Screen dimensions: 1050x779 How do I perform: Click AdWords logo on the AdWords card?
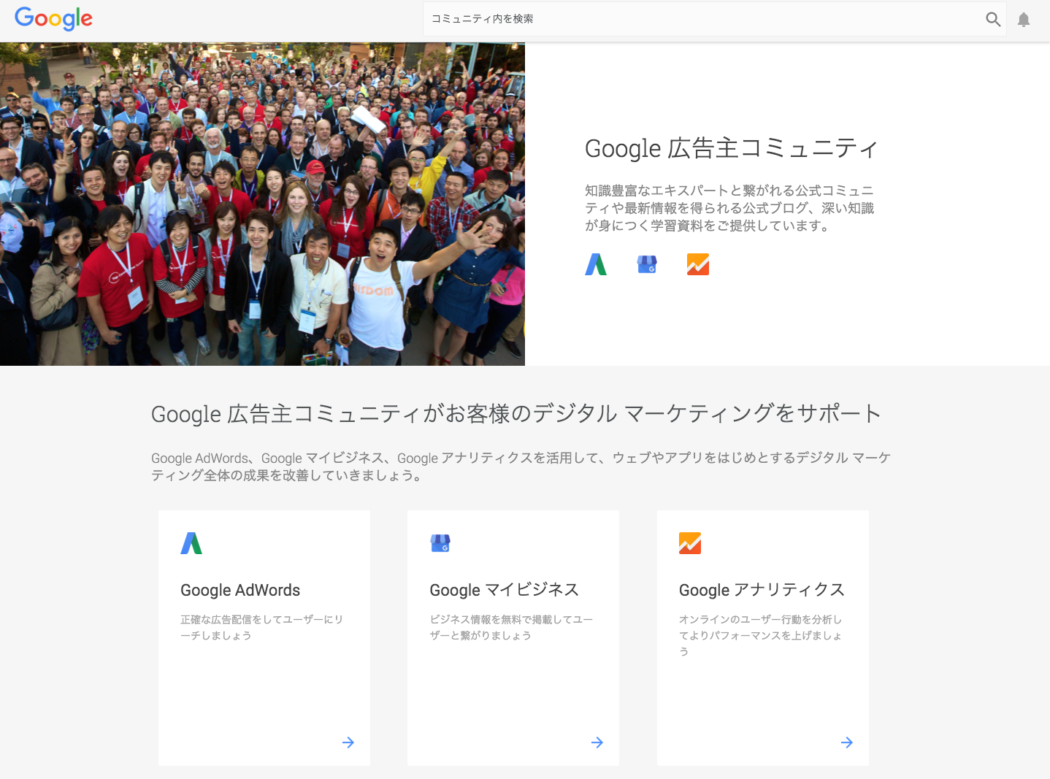191,543
